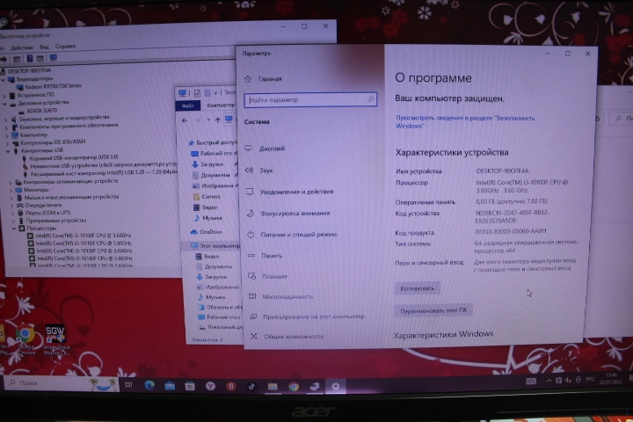Expand Встроенное ПО node
633x422 pixels.
(x=4, y=96)
